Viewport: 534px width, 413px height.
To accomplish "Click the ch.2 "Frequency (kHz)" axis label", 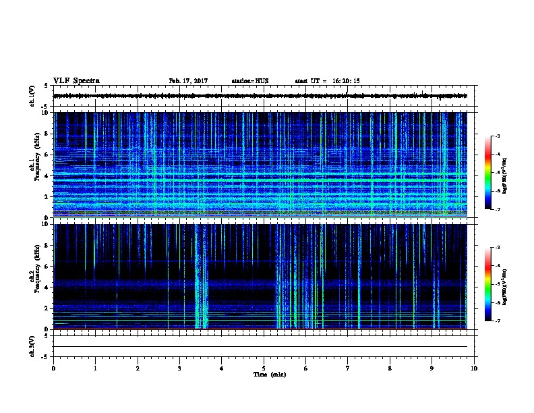I will click(37, 269).
